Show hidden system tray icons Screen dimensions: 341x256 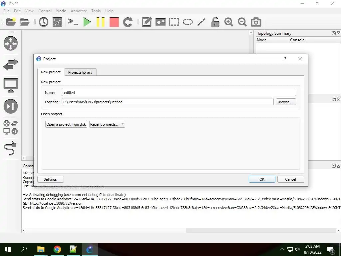click(282, 249)
